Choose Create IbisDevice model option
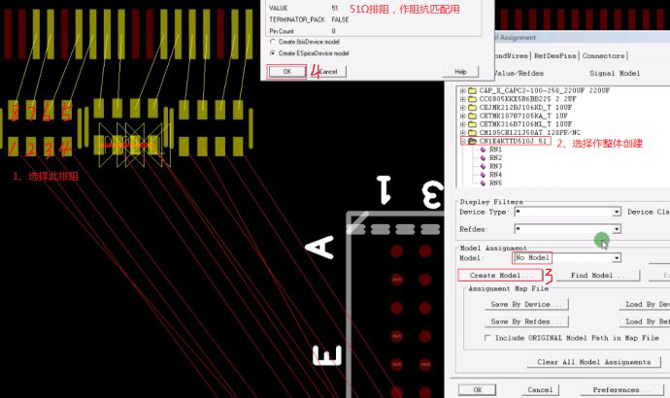This screenshot has width=670, height=398. pyautogui.click(x=272, y=43)
